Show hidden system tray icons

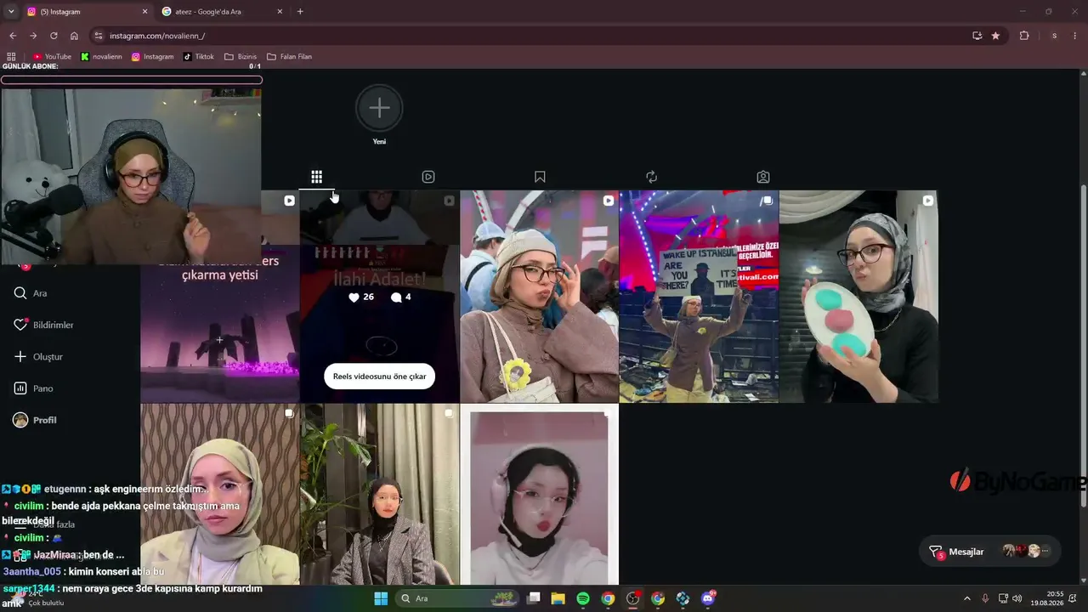click(966, 598)
